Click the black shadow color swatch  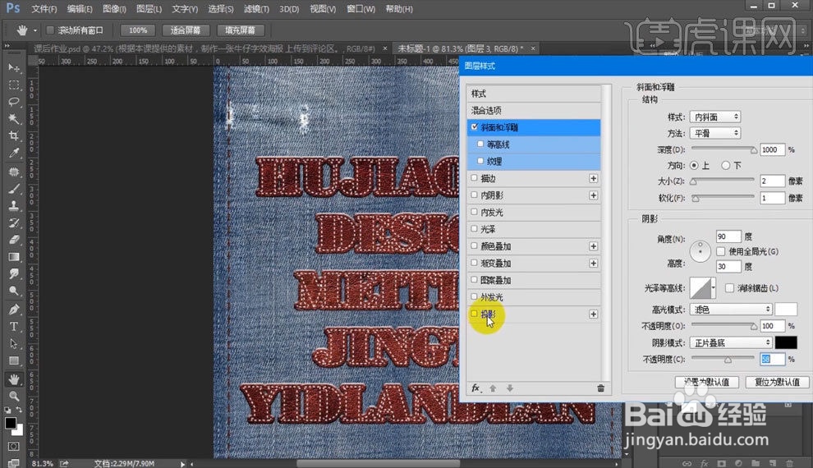pos(786,342)
